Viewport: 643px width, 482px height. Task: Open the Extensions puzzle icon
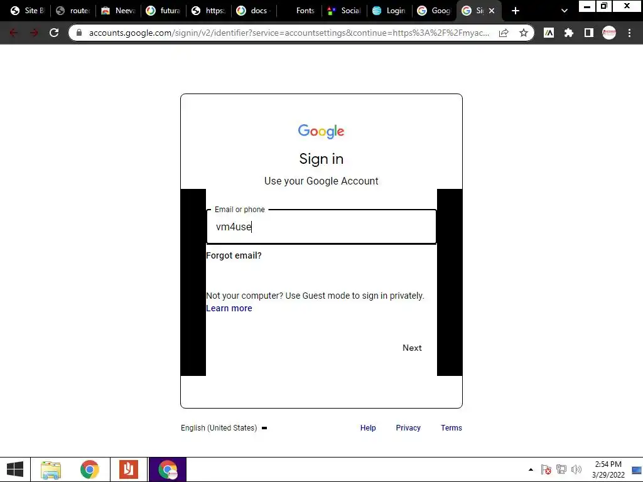(x=568, y=33)
